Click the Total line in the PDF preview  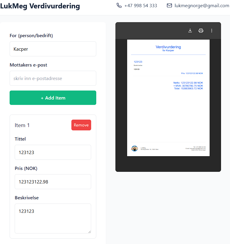(188, 88)
